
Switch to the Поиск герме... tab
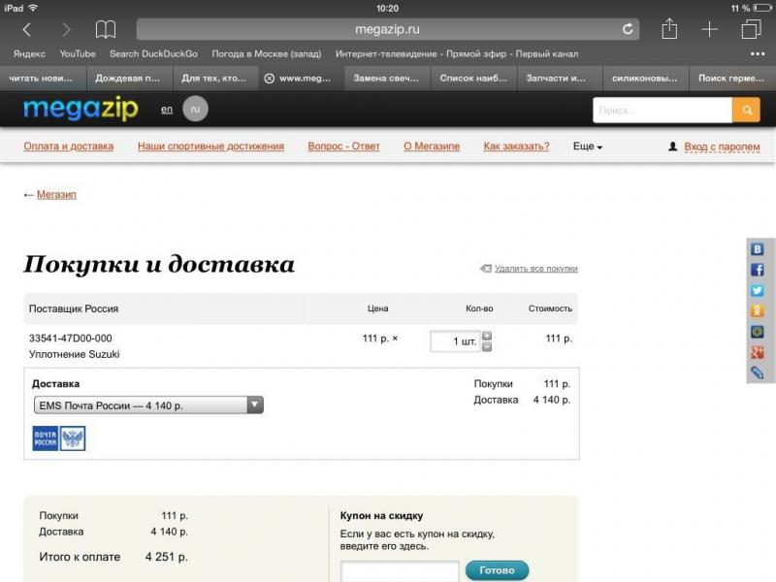732,79
